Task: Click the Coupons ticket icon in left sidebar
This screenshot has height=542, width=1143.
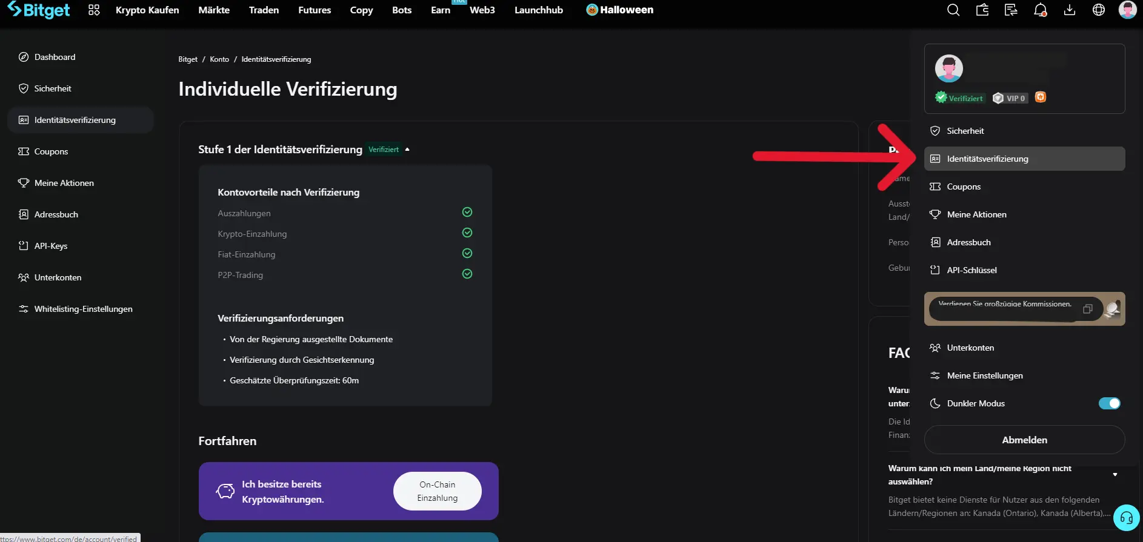Action: 24,151
